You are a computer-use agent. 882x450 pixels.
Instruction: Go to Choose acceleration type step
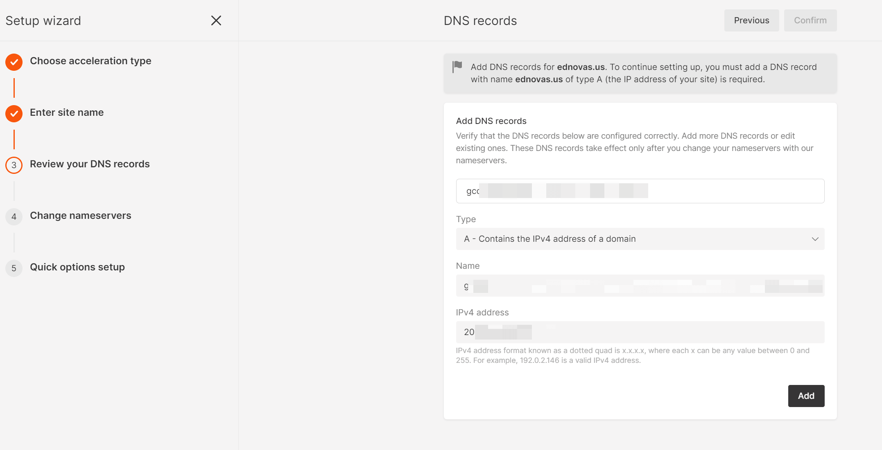point(90,61)
